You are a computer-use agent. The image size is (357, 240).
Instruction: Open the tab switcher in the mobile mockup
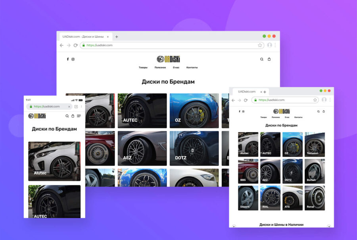click(76, 106)
